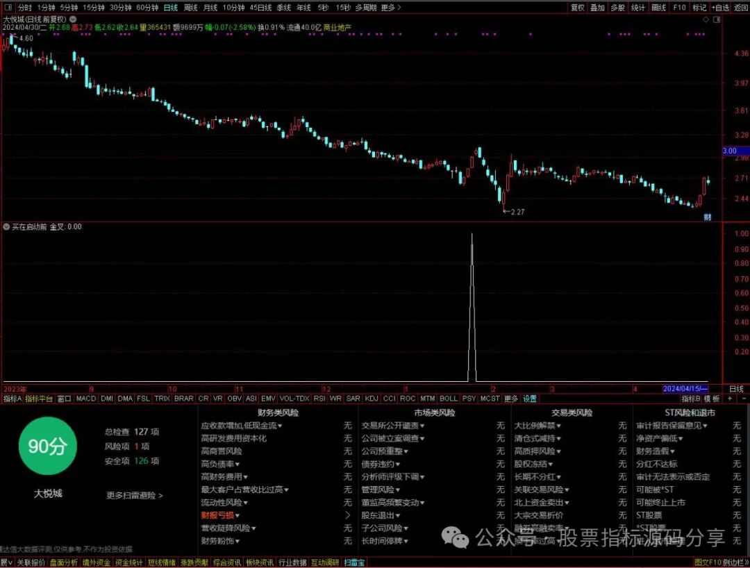The width and height of the screenshot is (750, 568).
Task: Expand 高负债率 risk item
Action: pyautogui.click(x=221, y=464)
